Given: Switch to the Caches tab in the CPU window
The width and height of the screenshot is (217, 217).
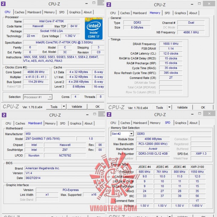Looking at the screenshot, I should point(19,12).
